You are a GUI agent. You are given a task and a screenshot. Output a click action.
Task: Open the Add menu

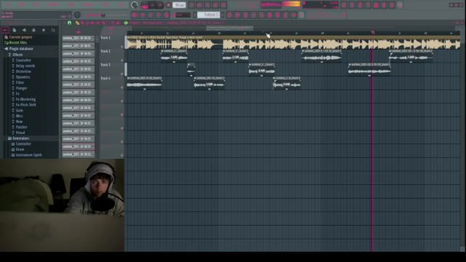point(36,5)
